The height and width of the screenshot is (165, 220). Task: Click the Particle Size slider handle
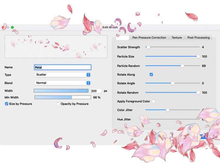pos(198,56)
